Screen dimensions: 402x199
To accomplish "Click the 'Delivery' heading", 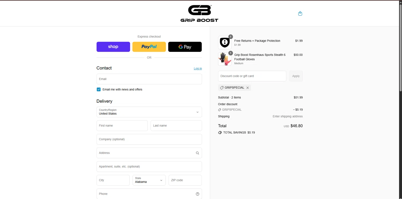I will (x=105, y=101).
